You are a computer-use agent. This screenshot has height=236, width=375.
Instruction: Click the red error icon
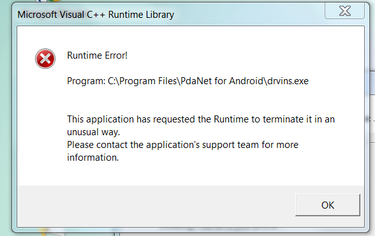(45, 59)
